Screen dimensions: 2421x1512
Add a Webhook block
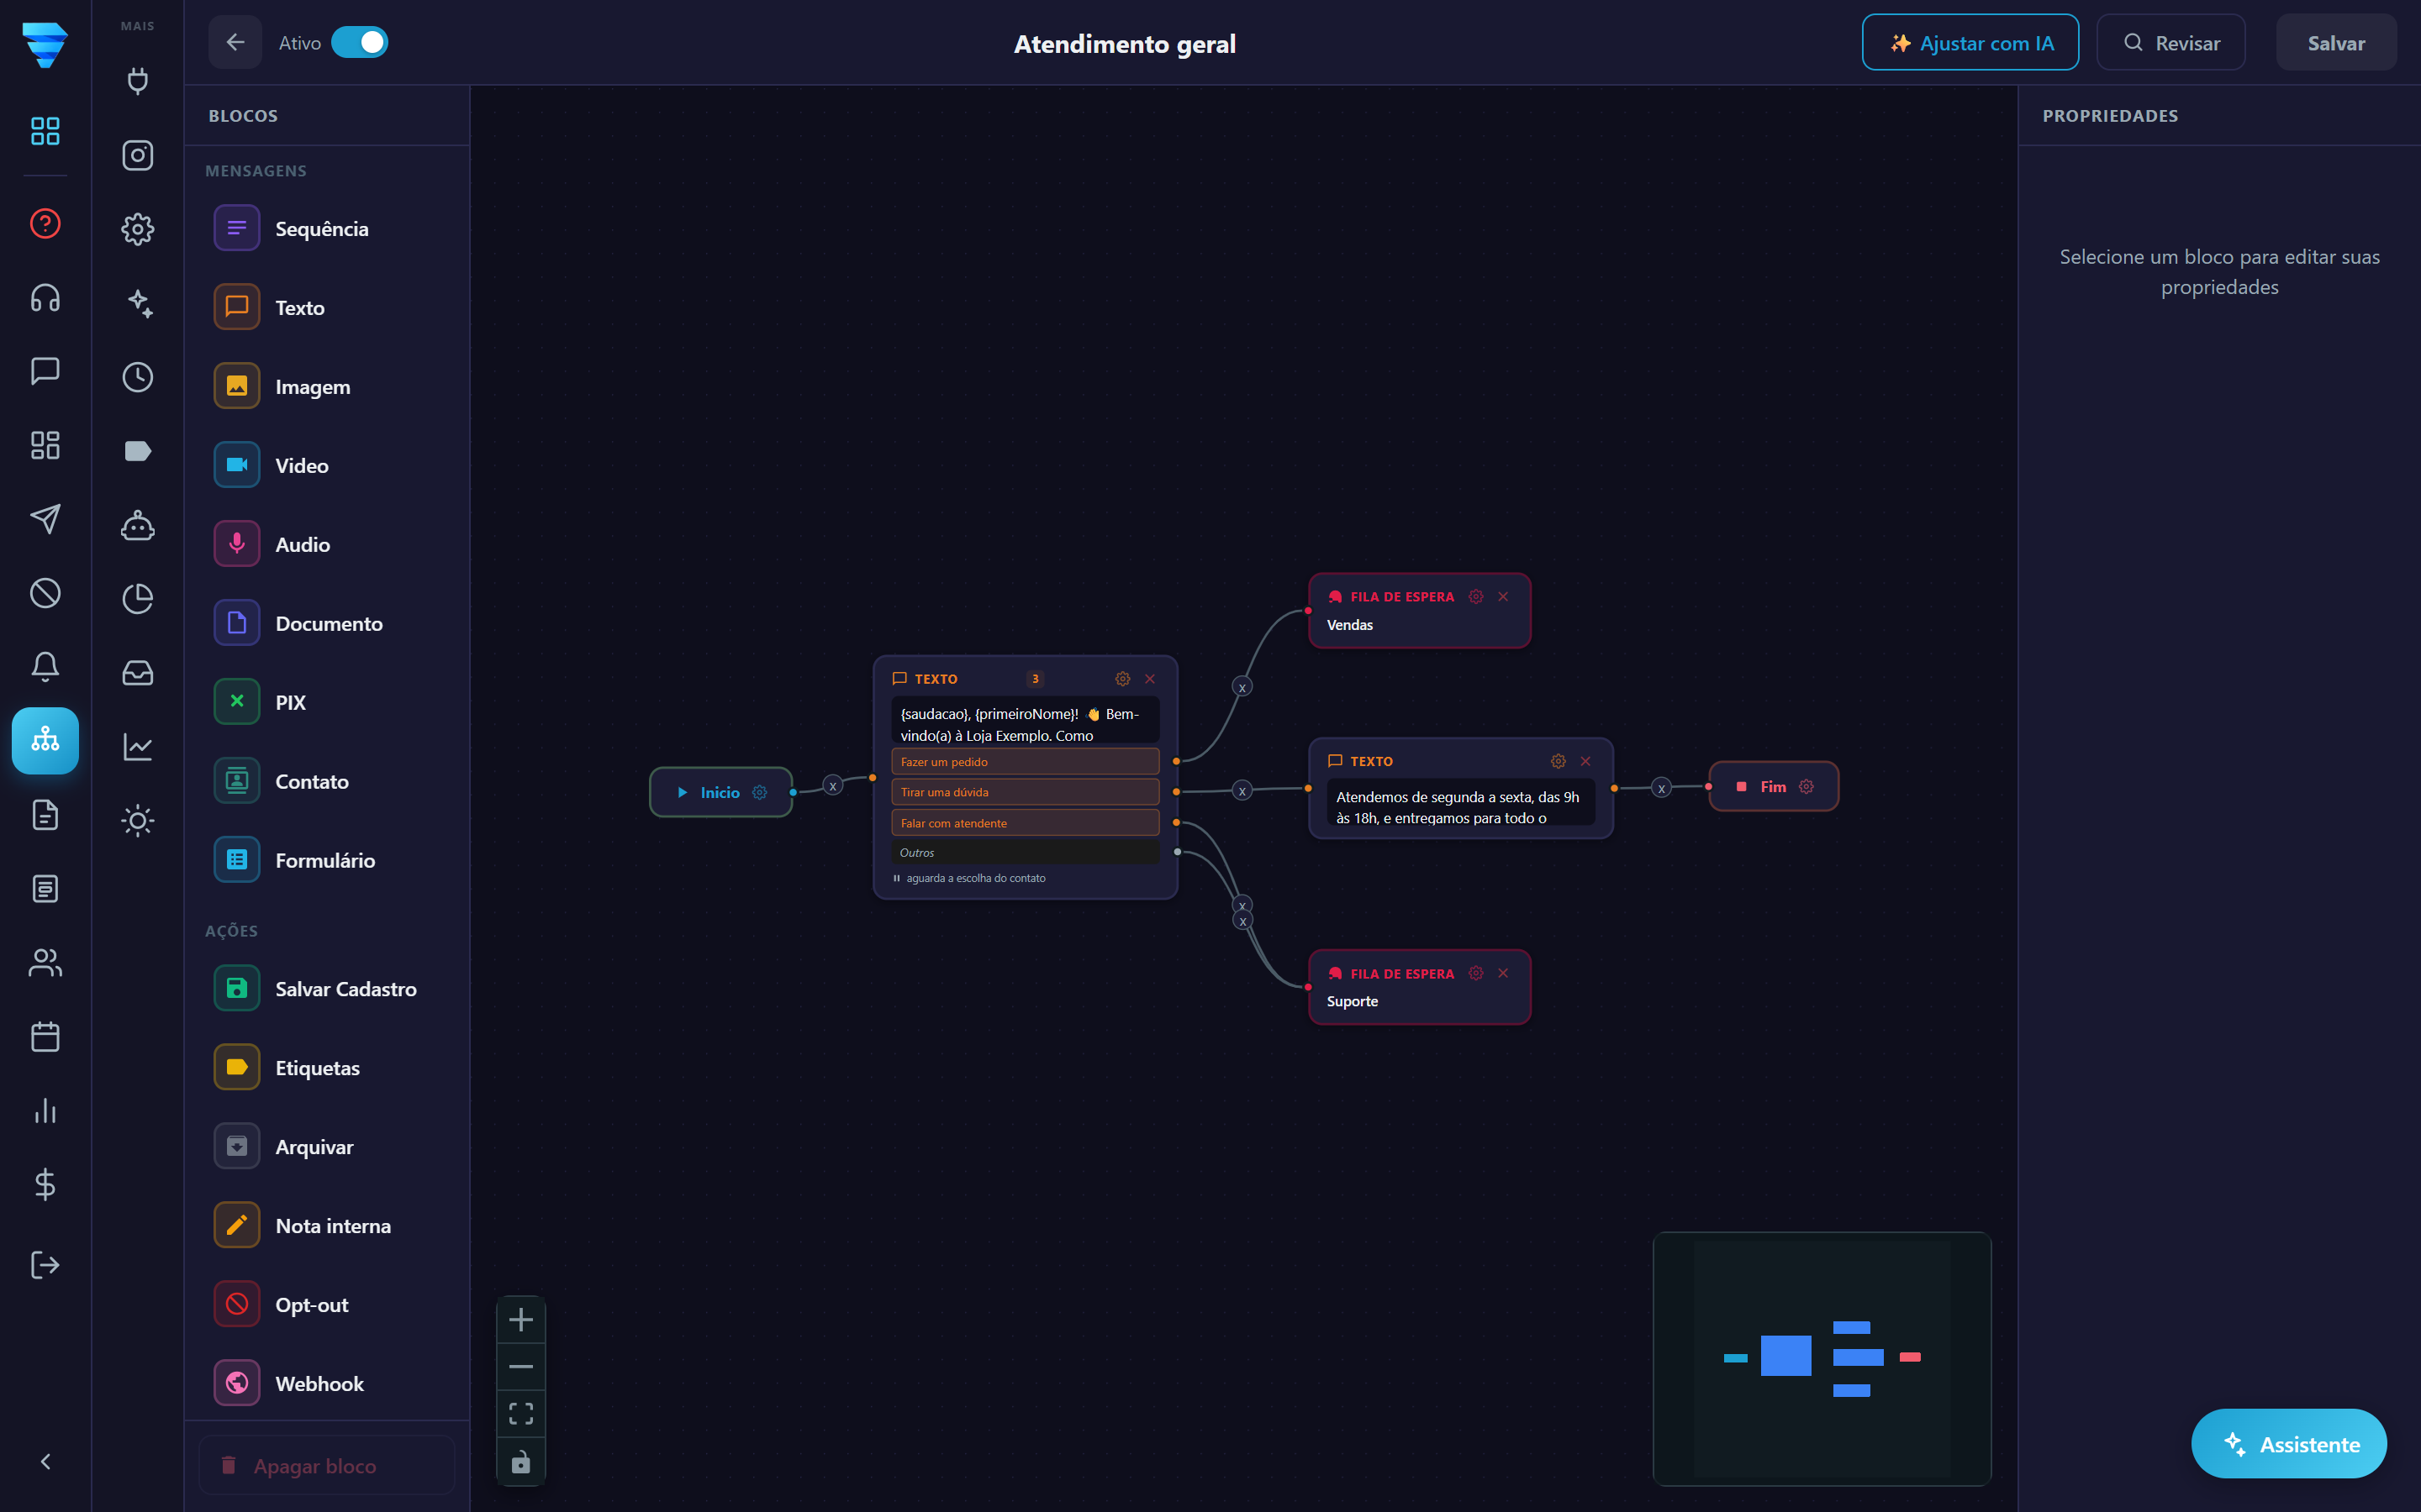click(327, 1383)
